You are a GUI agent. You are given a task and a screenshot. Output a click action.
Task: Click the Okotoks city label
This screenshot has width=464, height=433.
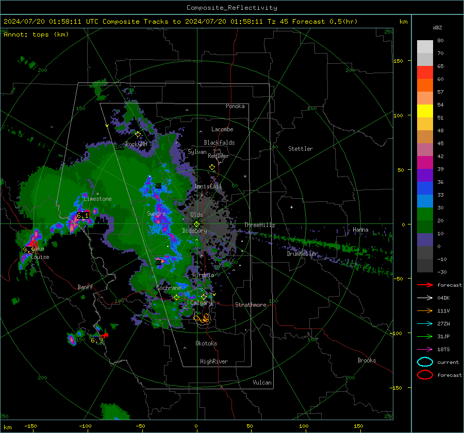click(206, 343)
